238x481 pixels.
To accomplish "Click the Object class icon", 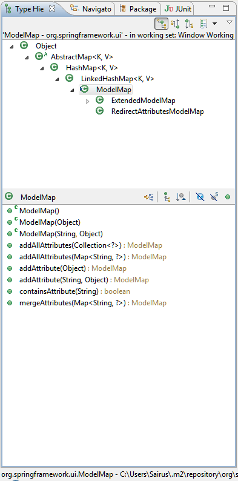I will pyautogui.click(x=24, y=45).
